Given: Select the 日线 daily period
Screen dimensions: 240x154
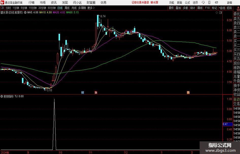Looking at the screenshot, I should 60,8.
